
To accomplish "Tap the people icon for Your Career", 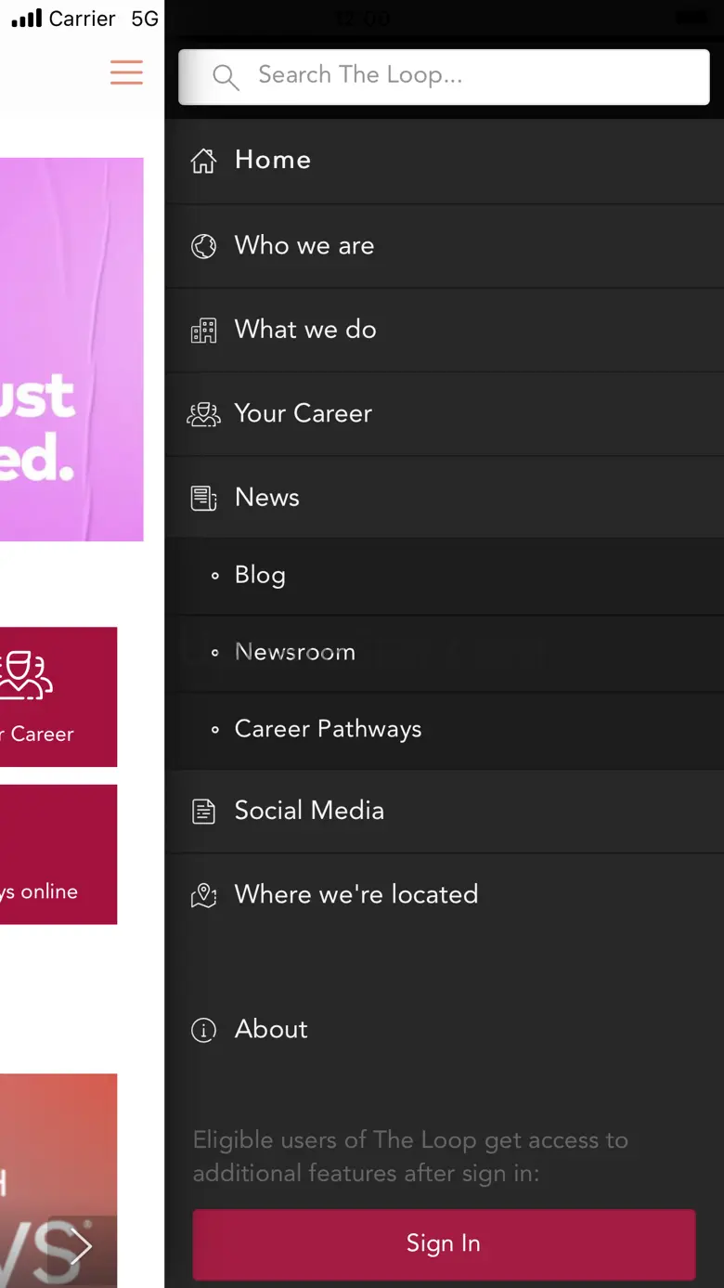I will click(203, 414).
